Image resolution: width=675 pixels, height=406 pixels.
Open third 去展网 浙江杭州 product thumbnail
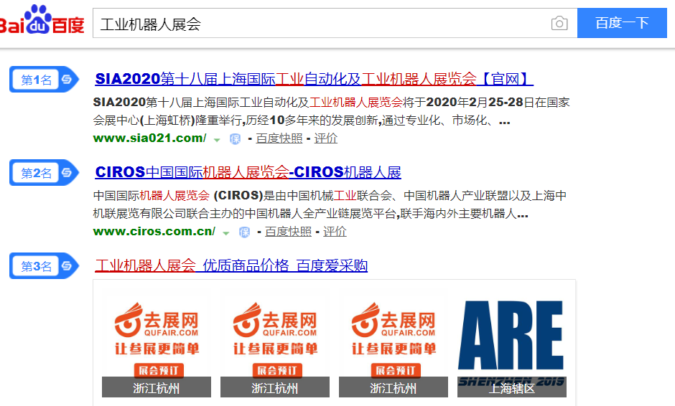[x=393, y=343]
